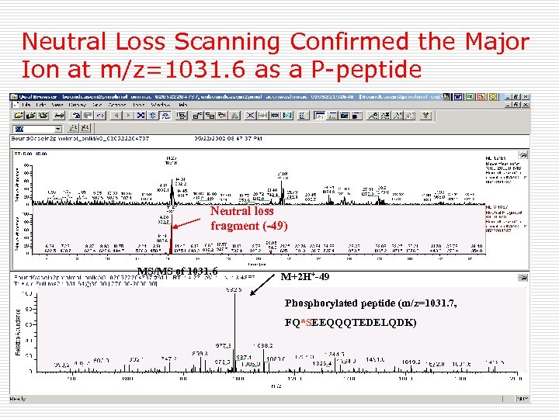Click the blue shortcut-bar icon in title bar
The image size is (559, 419).
coord(458,96)
